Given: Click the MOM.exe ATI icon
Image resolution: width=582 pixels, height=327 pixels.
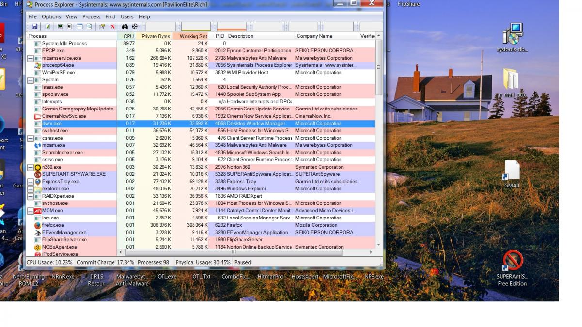Looking at the screenshot, I should coord(37,211).
